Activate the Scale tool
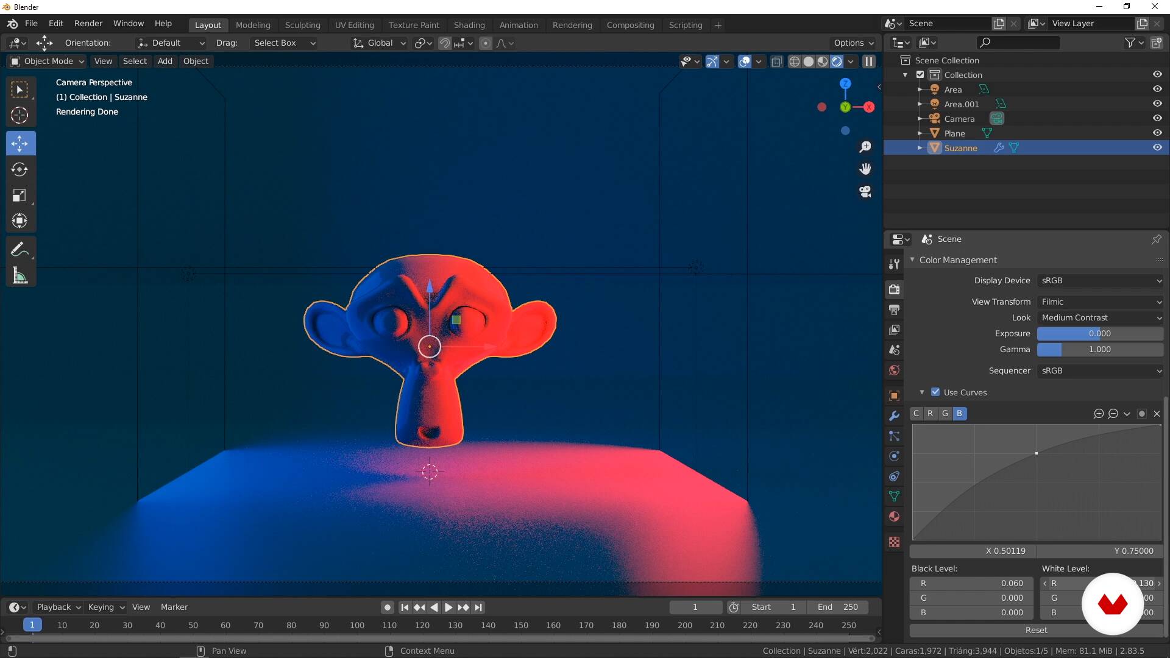 click(x=19, y=195)
